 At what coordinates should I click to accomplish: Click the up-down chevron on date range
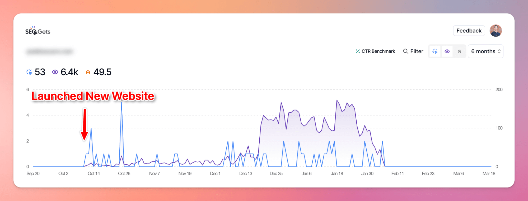499,51
